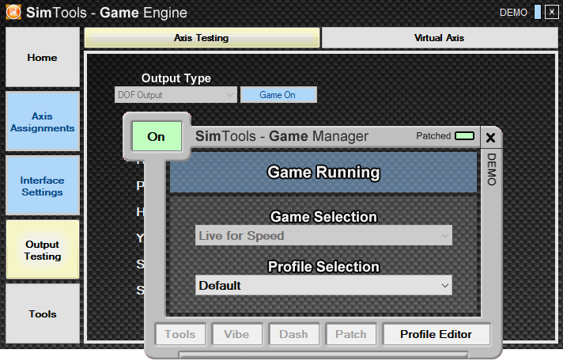Screen dimensions: 563x361
Task: Click the Patch button
Action: coord(351,334)
